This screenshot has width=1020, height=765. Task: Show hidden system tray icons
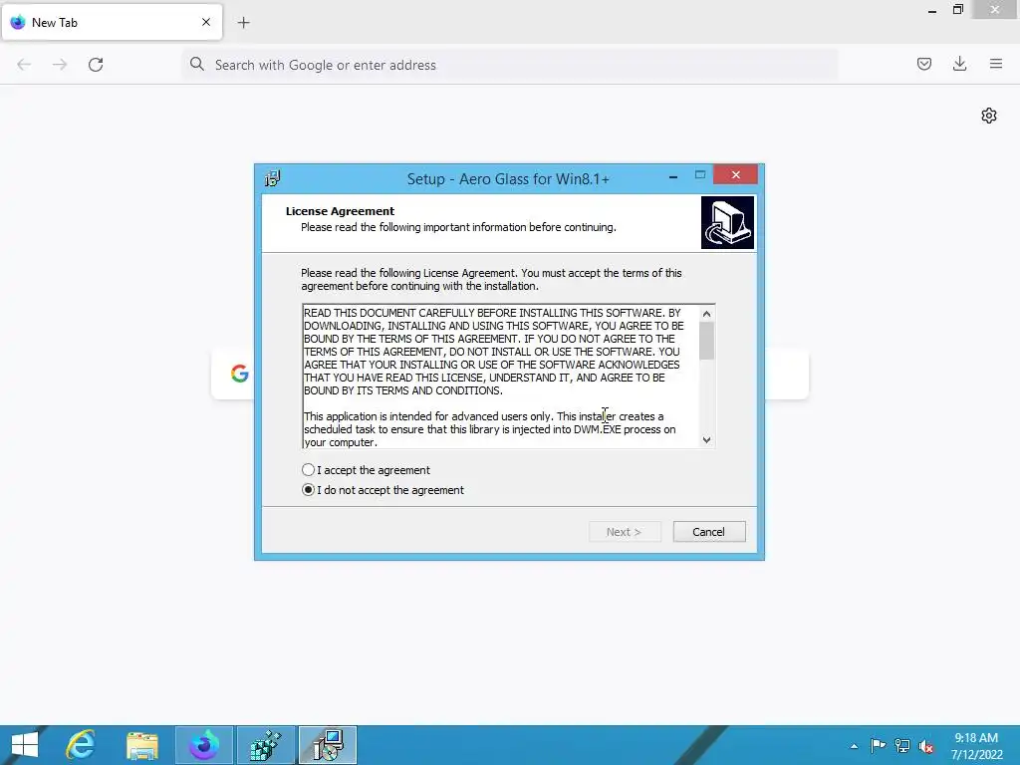coord(854,746)
